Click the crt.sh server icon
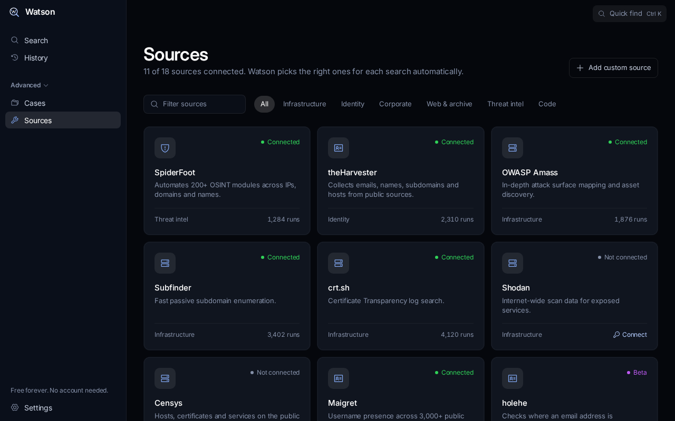This screenshot has height=421, width=675. [339, 263]
